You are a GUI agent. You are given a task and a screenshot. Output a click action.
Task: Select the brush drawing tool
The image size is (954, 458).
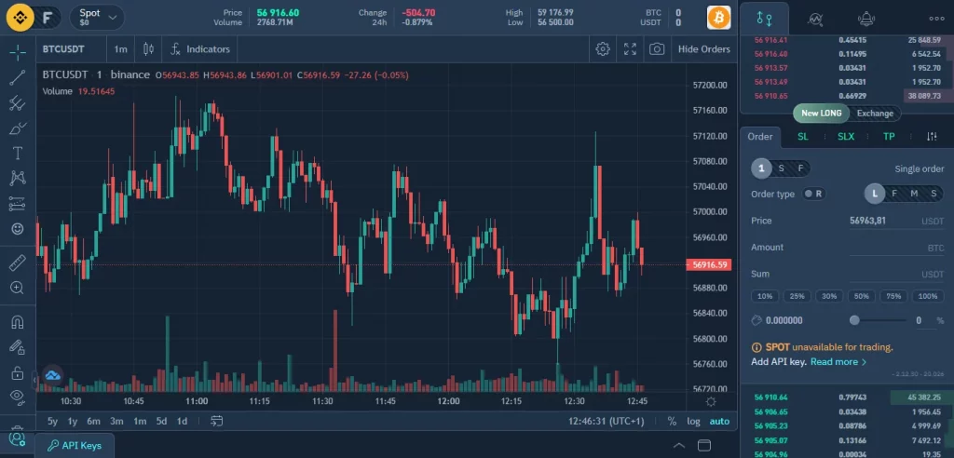tap(18, 128)
